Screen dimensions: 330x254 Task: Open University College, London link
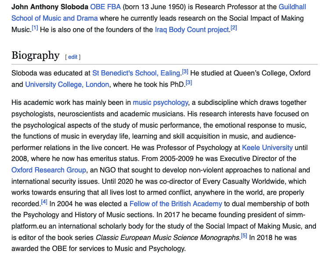(67, 84)
